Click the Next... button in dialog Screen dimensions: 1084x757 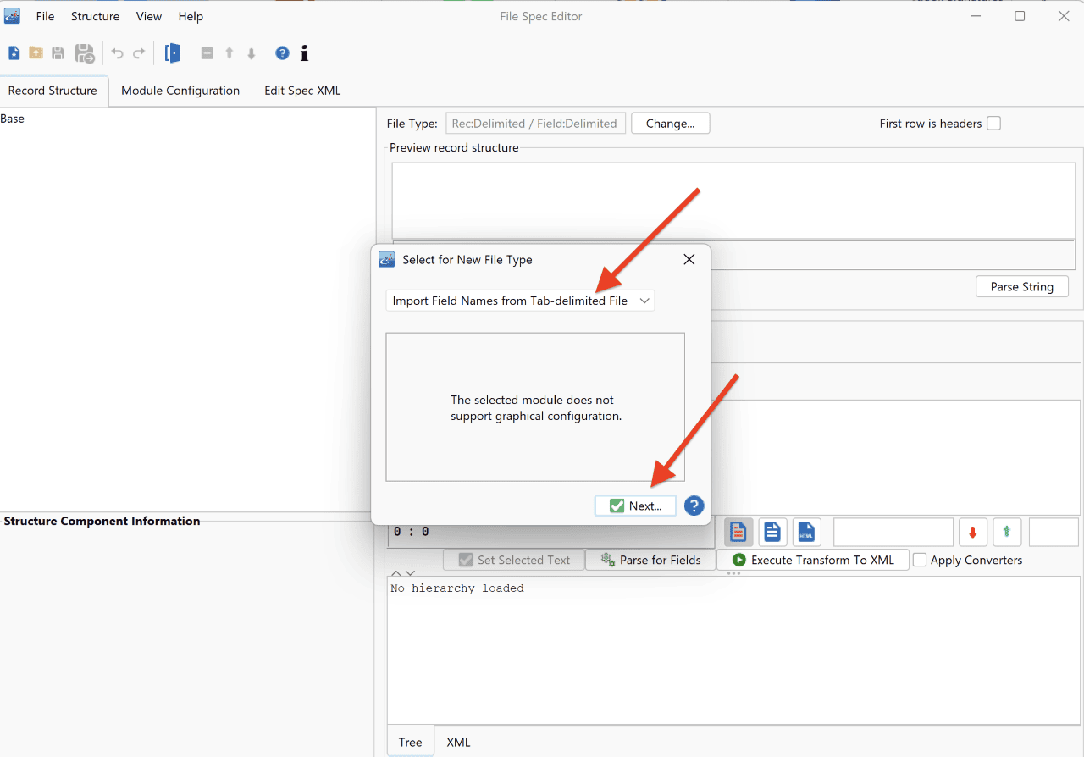(x=636, y=506)
